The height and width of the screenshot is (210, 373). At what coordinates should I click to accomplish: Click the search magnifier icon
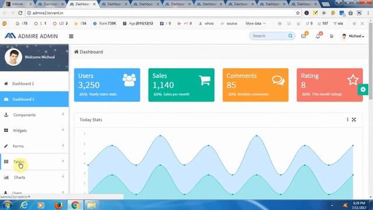[290, 36]
